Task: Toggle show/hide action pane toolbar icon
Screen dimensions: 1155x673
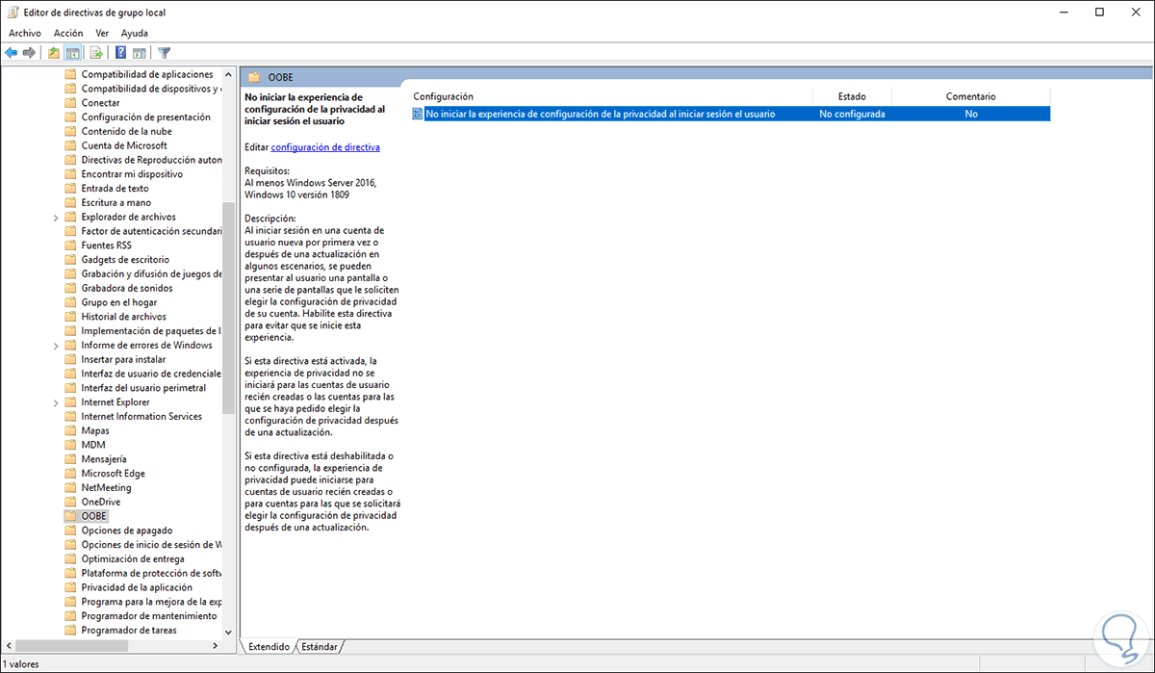Action: pos(140,53)
